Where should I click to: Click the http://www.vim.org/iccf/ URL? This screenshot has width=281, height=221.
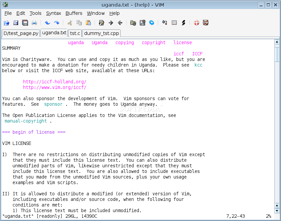click(55, 87)
